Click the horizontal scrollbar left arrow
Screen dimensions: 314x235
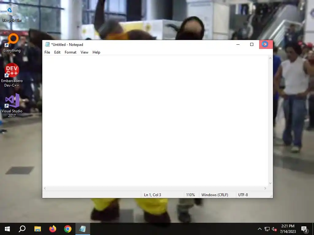[x=45, y=188]
